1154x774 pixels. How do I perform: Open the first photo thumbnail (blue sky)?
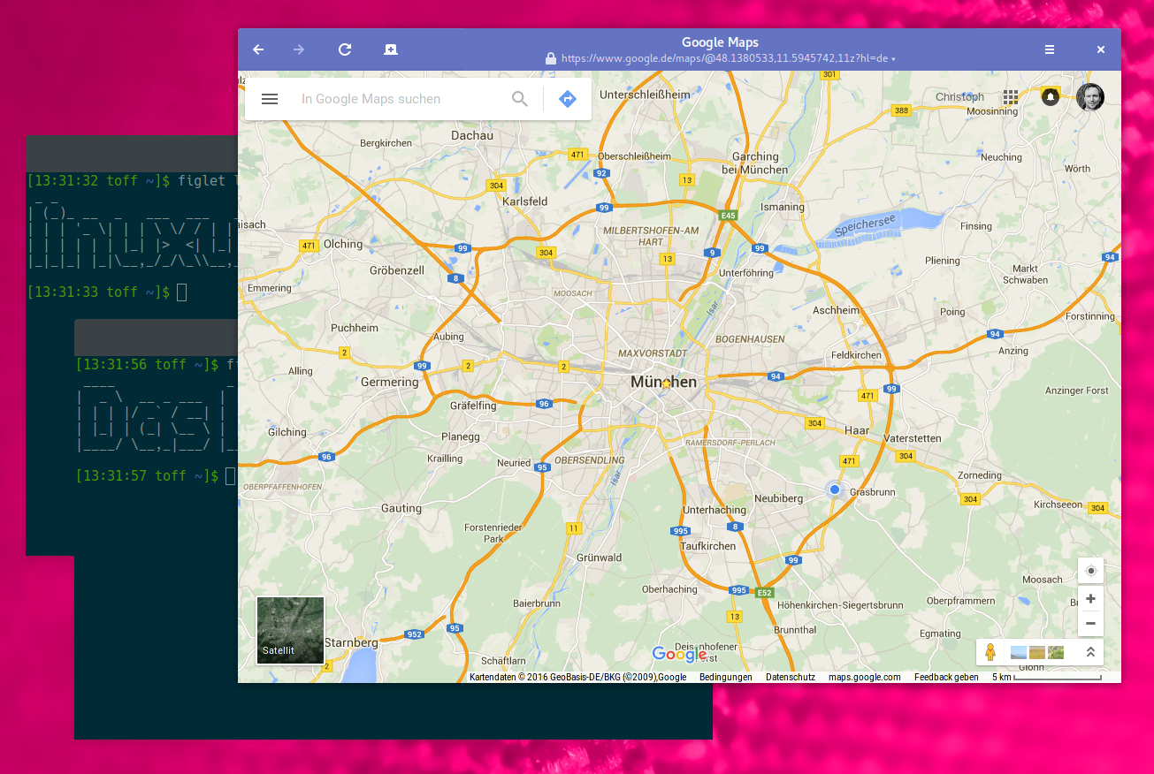click(x=1019, y=652)
